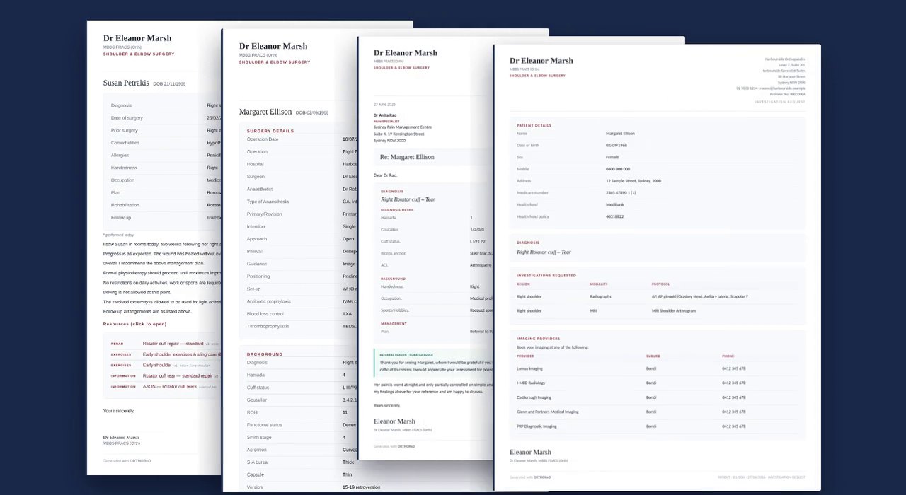Viewport: 906px width, 495px height.
Task: Select the "Castlereagh Imaging" provider name
Action: [x=534, y=397]
